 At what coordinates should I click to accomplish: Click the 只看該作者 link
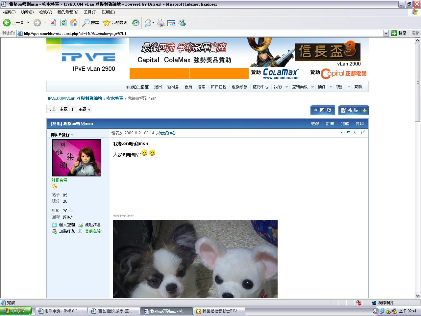pos(166,133)
